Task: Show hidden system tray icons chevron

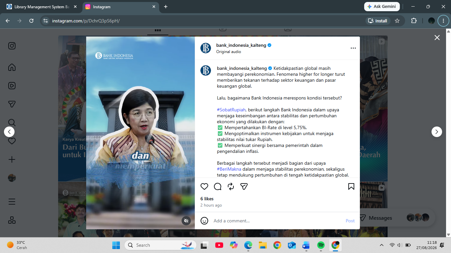Action: 382,245
